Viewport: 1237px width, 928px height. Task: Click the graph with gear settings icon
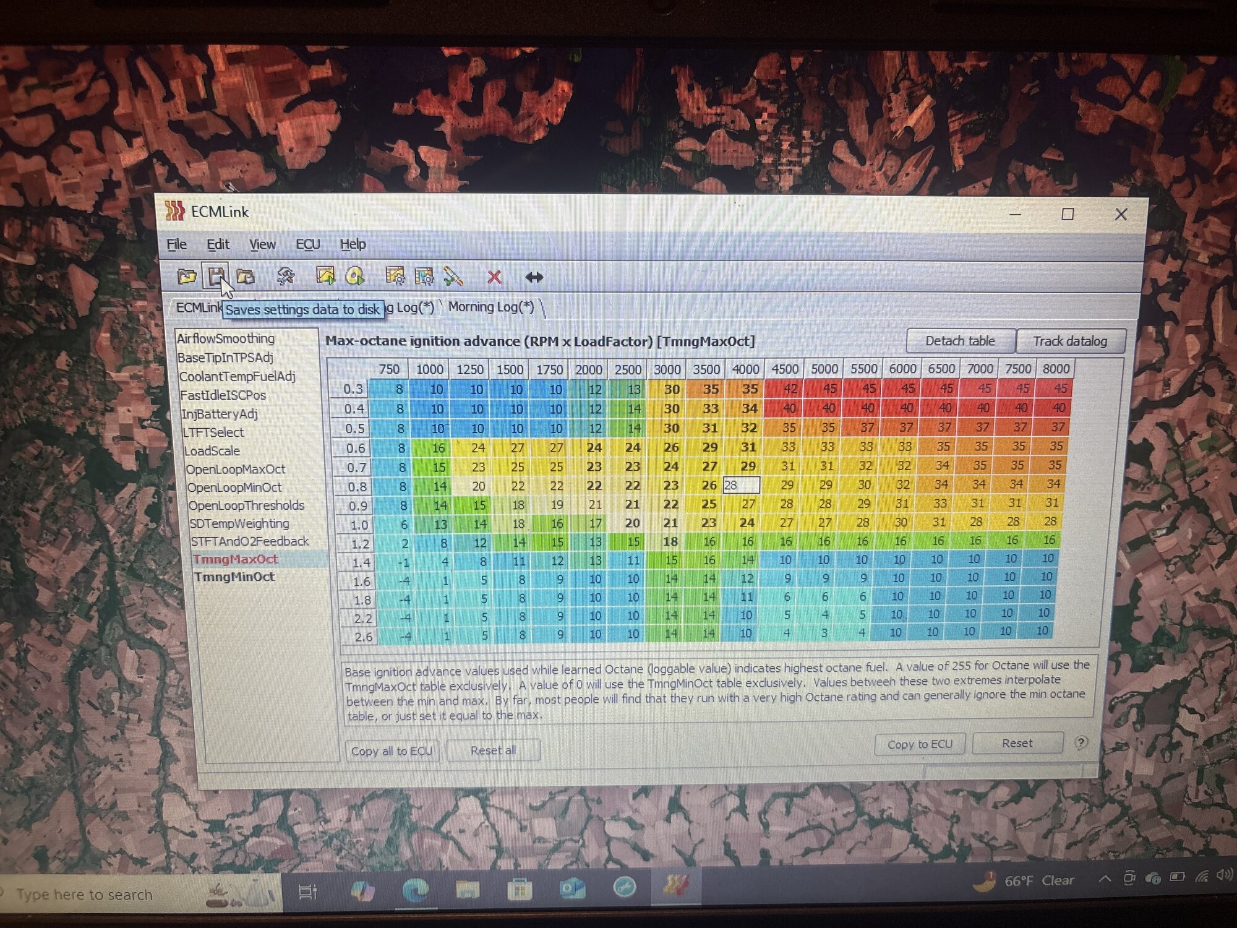[395, 276]
